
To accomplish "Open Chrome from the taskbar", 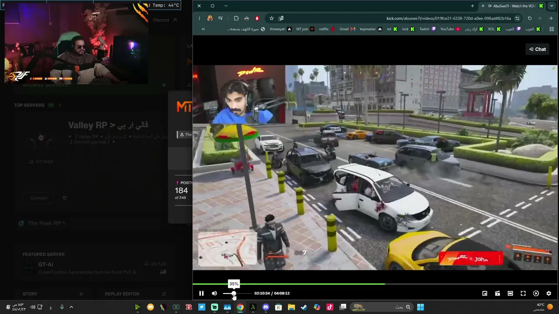I will (240, 307).
